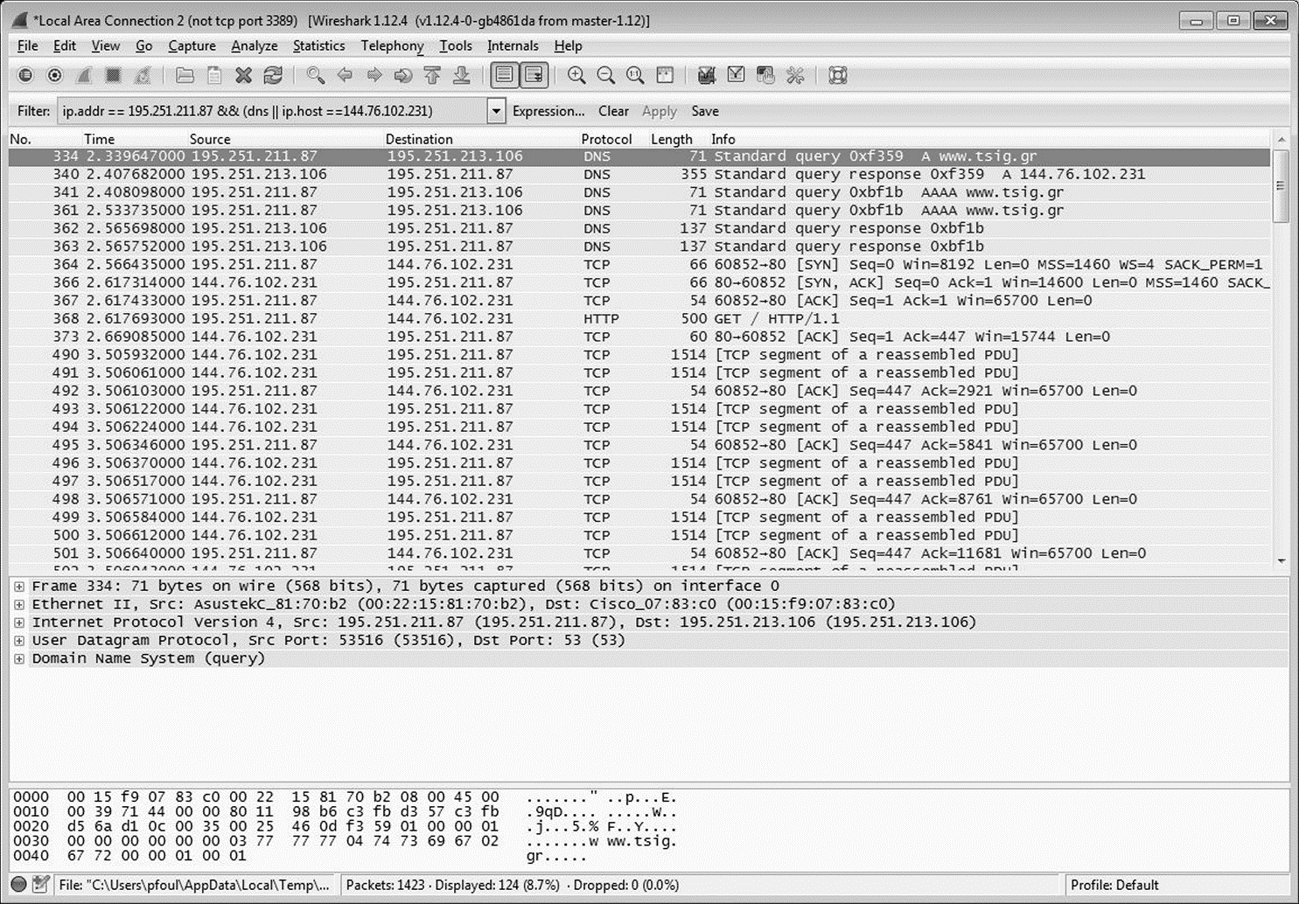Expand Domain Name System (query) node

click(19, 658)
